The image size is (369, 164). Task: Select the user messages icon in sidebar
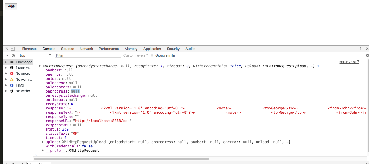tap(12, 68)
